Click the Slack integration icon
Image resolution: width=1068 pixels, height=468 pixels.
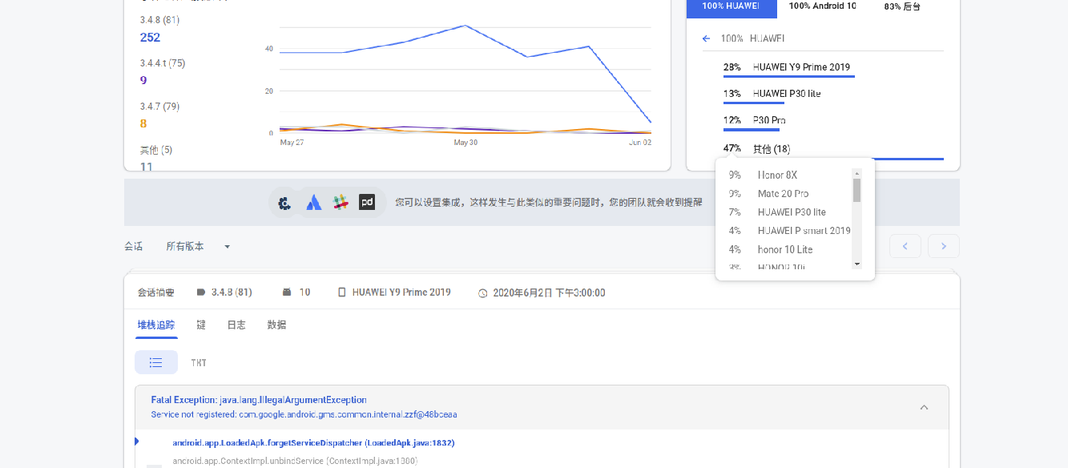click(341, 202)
